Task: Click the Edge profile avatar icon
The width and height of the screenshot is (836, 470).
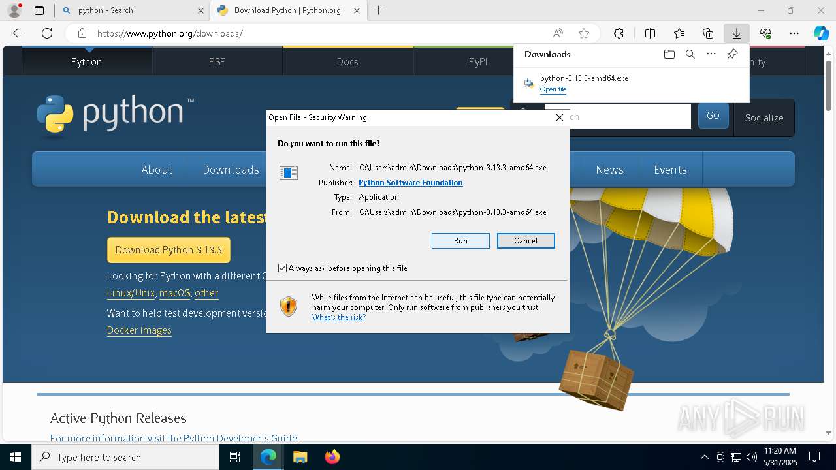Action: point(14,10)
